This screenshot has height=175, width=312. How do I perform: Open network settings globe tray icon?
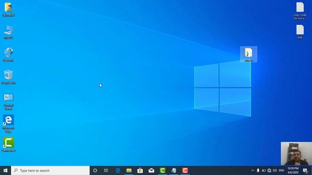269,171
